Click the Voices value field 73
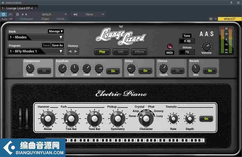The height and width of the screenshot is (157, 242). [187, 52]
